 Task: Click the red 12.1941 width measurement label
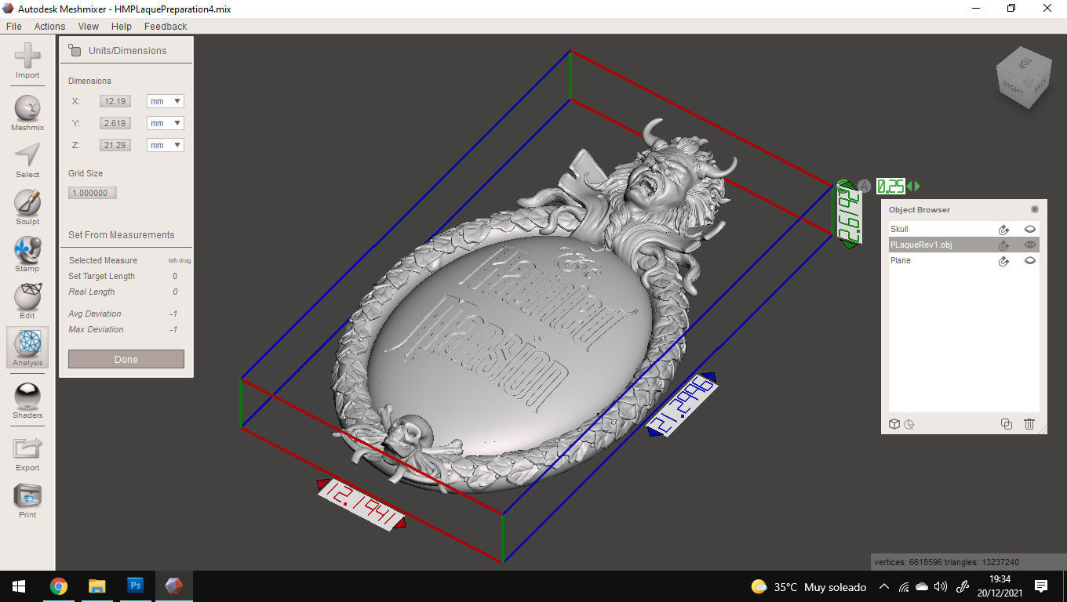pos(362,503)
